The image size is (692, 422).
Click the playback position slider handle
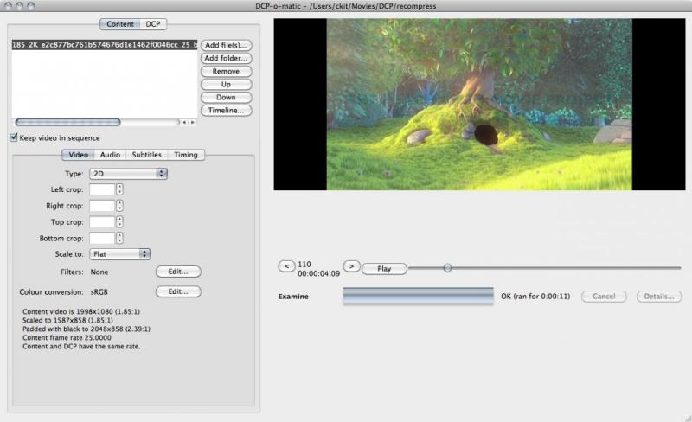447,268
